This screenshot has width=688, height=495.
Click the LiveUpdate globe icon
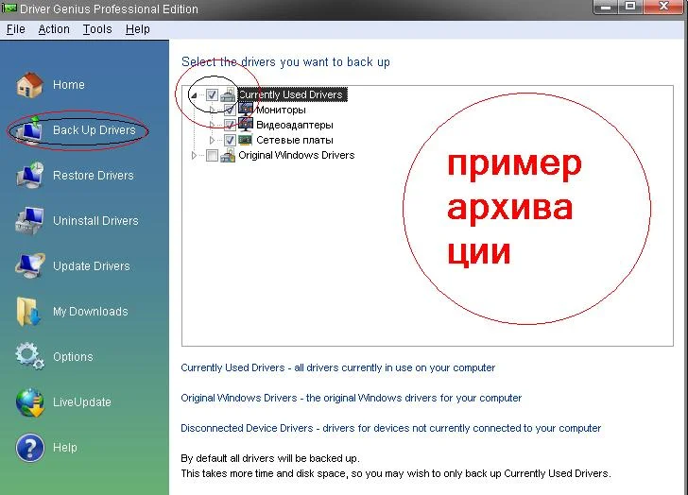tap(29, 401)
